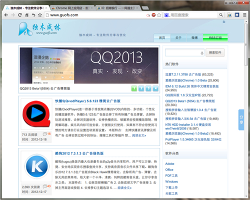The width and height of the screenshot is (250, 200).
Task: Click the vertical scrollbar down arrow
Action: pyautogui.click(x=246, y=196)
